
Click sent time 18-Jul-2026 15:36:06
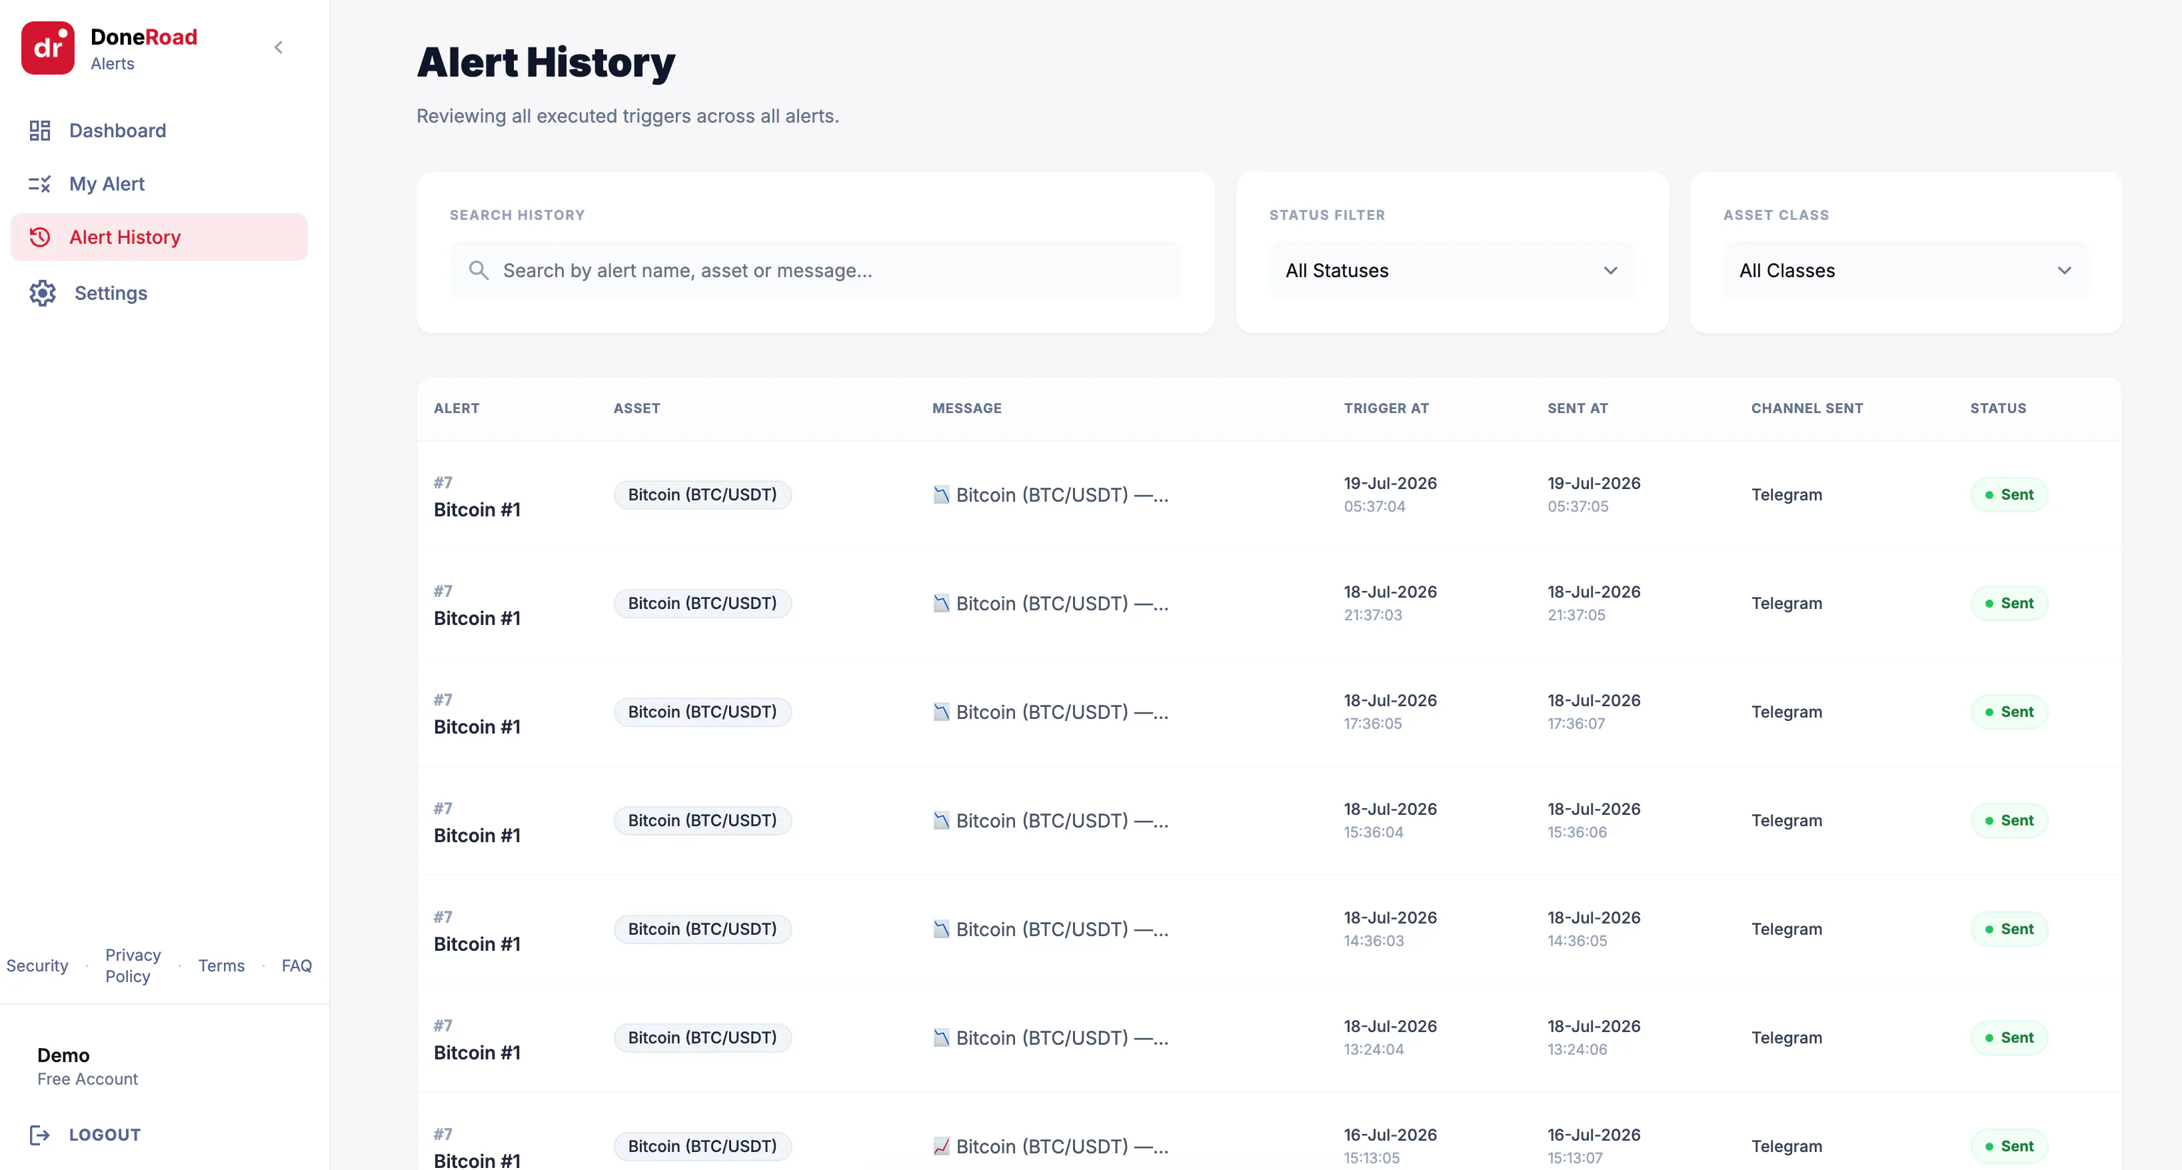[x=1594, y=820]
